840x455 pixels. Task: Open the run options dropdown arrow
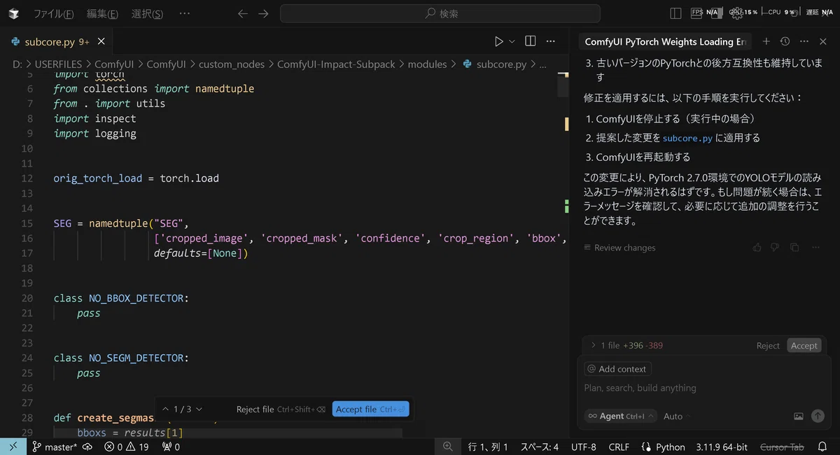click(512, 41)
